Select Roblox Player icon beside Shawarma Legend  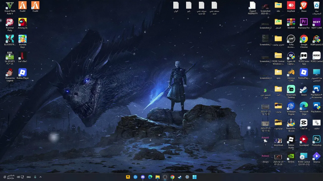coord(22,74)
